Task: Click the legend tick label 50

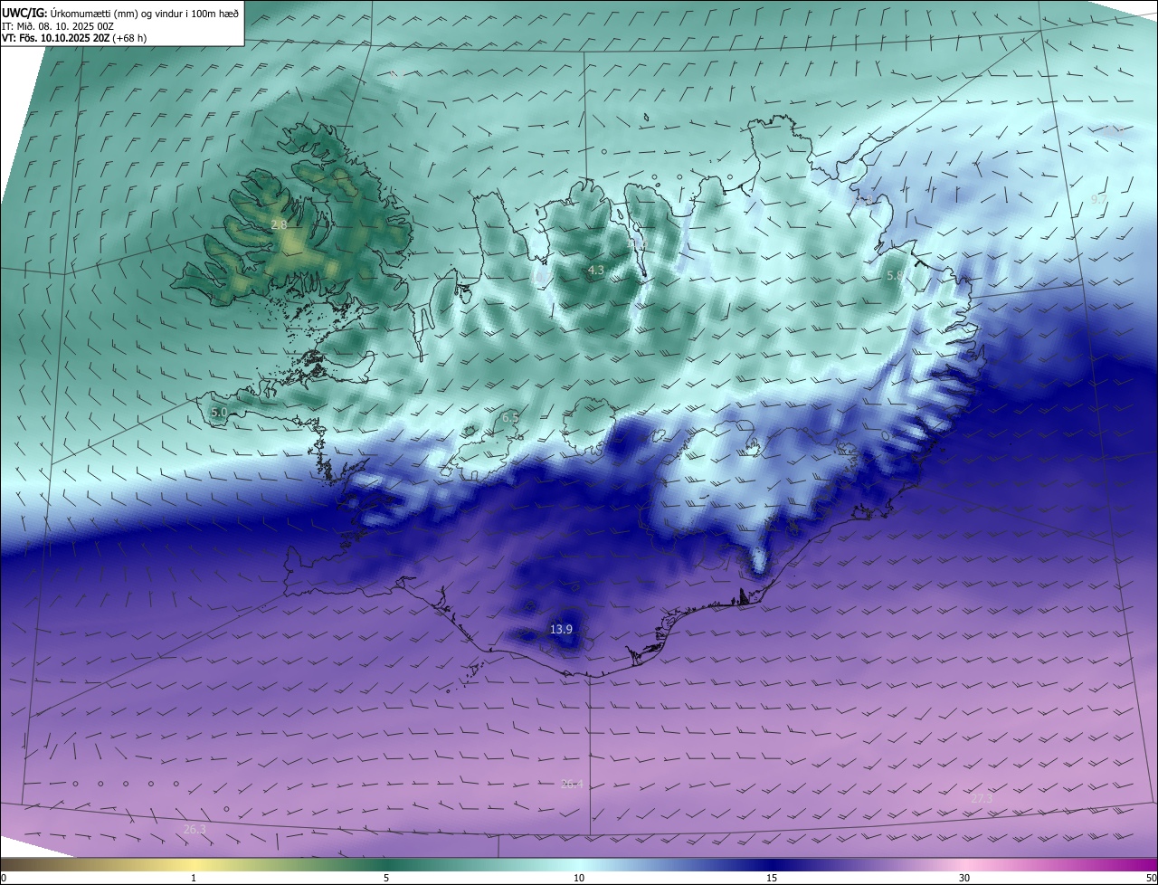Action: pos(1151,878)
